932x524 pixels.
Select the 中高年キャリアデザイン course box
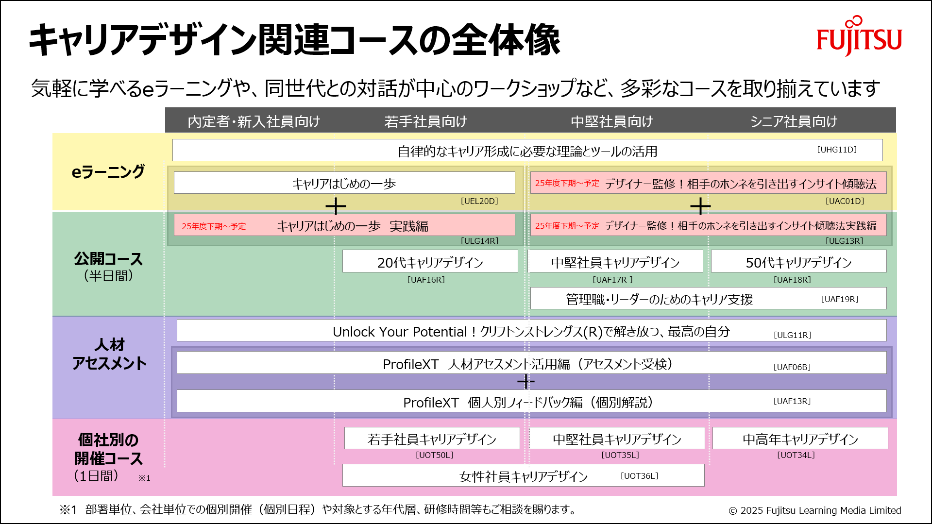tap(799, 438)
